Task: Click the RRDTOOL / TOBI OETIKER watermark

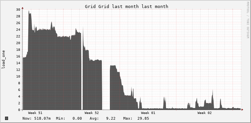Action: (248, 20)
